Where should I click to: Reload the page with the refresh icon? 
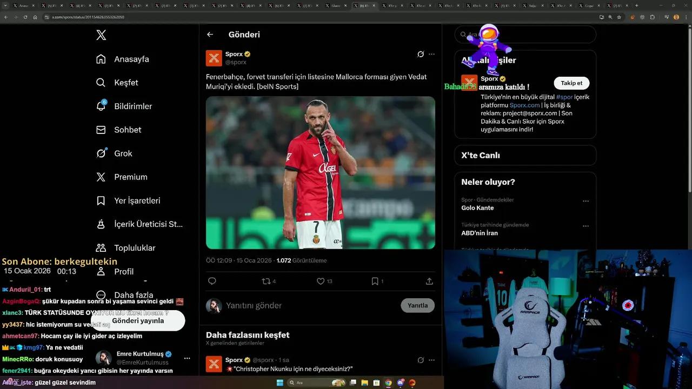click(25, 17)
